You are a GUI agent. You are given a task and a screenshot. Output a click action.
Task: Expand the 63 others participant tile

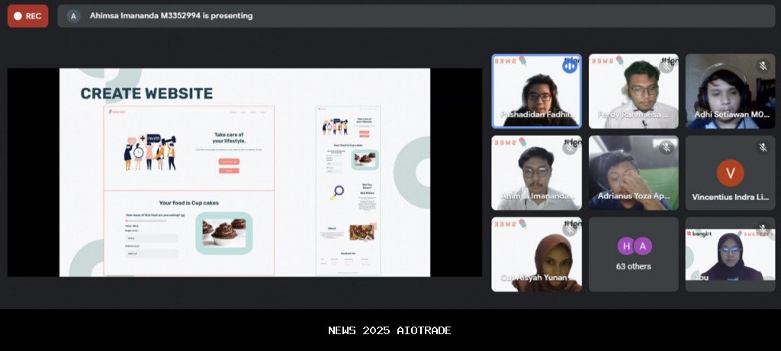(x=633, y=255)
